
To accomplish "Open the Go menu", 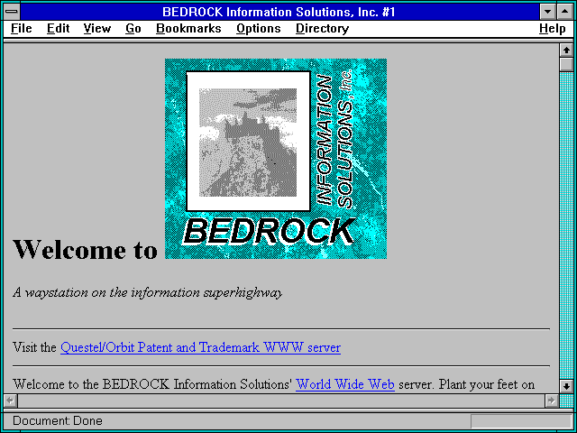I will tap(133, 29).
